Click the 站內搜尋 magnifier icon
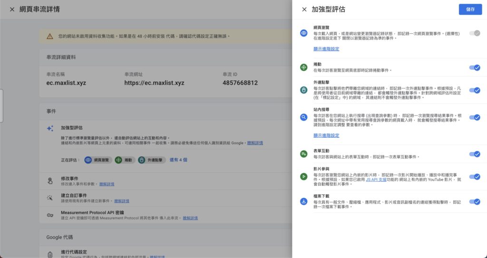 click(304, 117)
